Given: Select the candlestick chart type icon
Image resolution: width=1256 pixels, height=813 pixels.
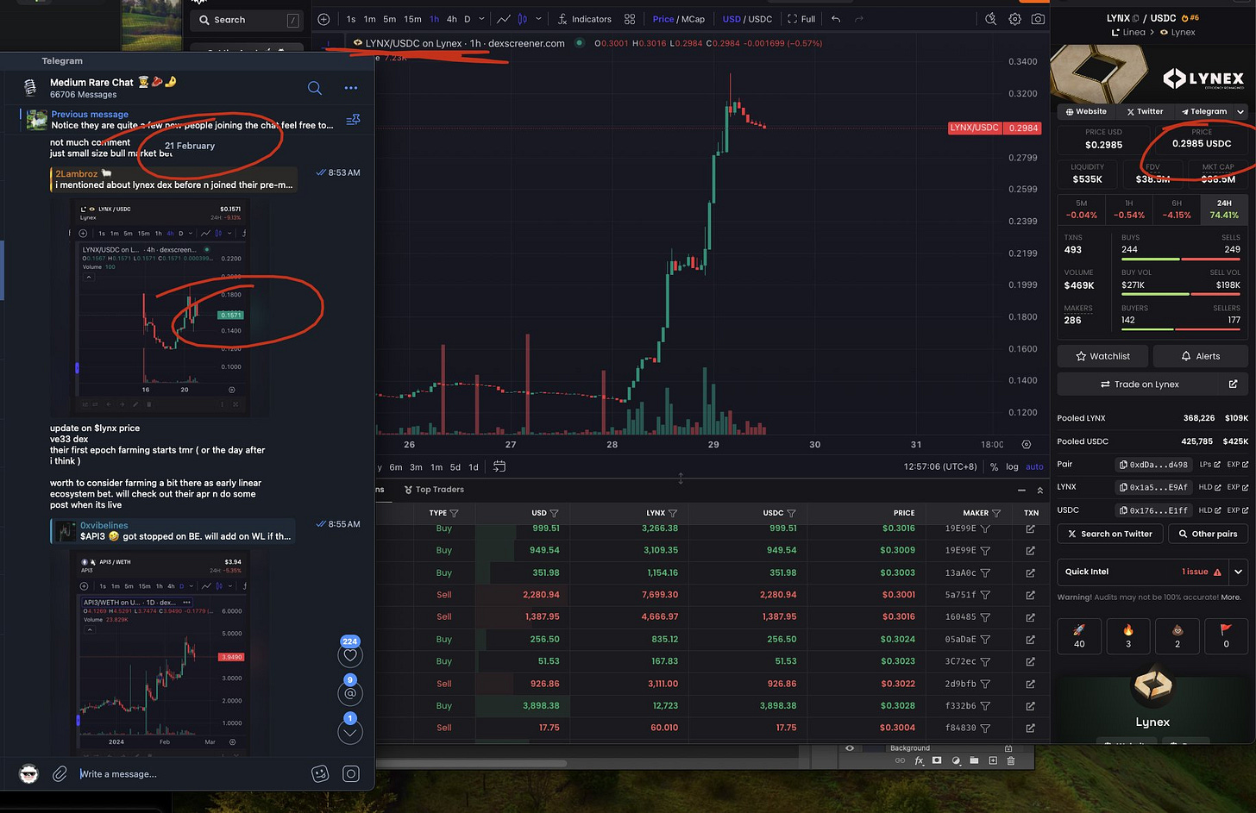Looking at the screenshot, I should click(x=522, y=19).
